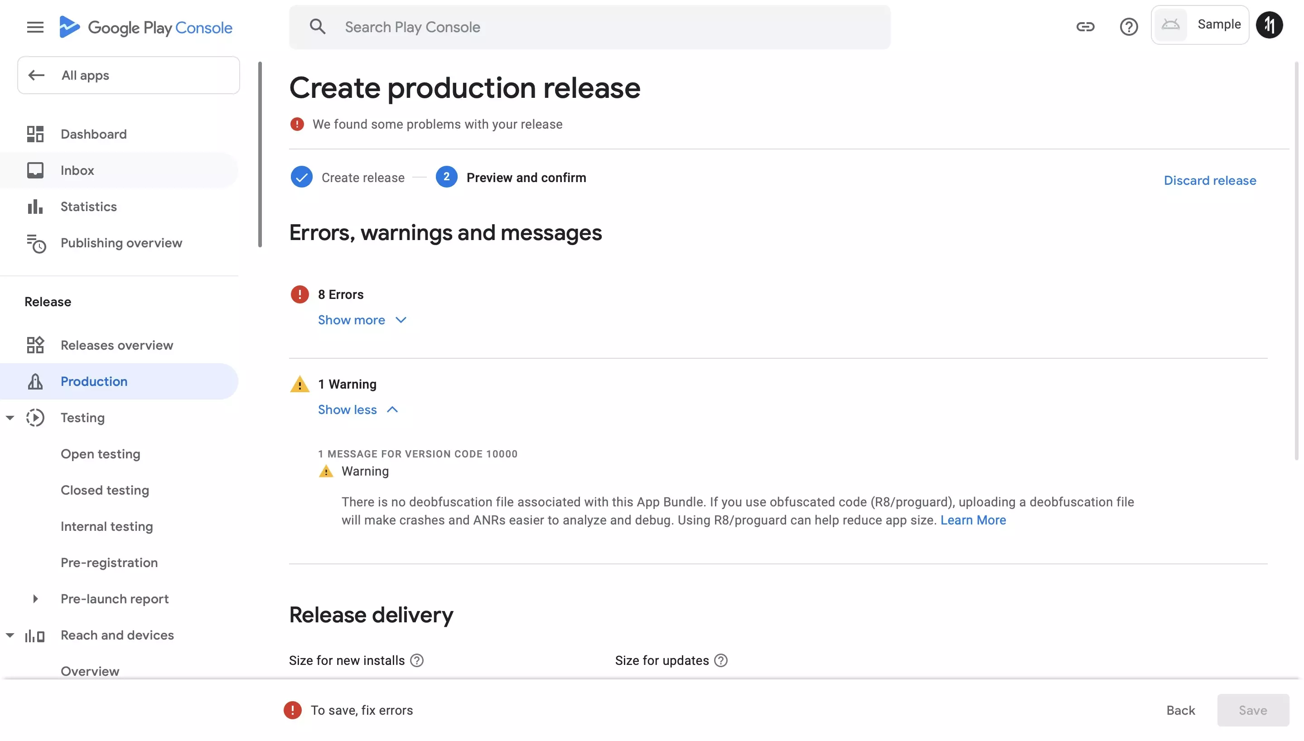This screenshot has width=1304, height=741.
Task: Click the Google Play Console logo icon
Action: [x=70, y=27]
